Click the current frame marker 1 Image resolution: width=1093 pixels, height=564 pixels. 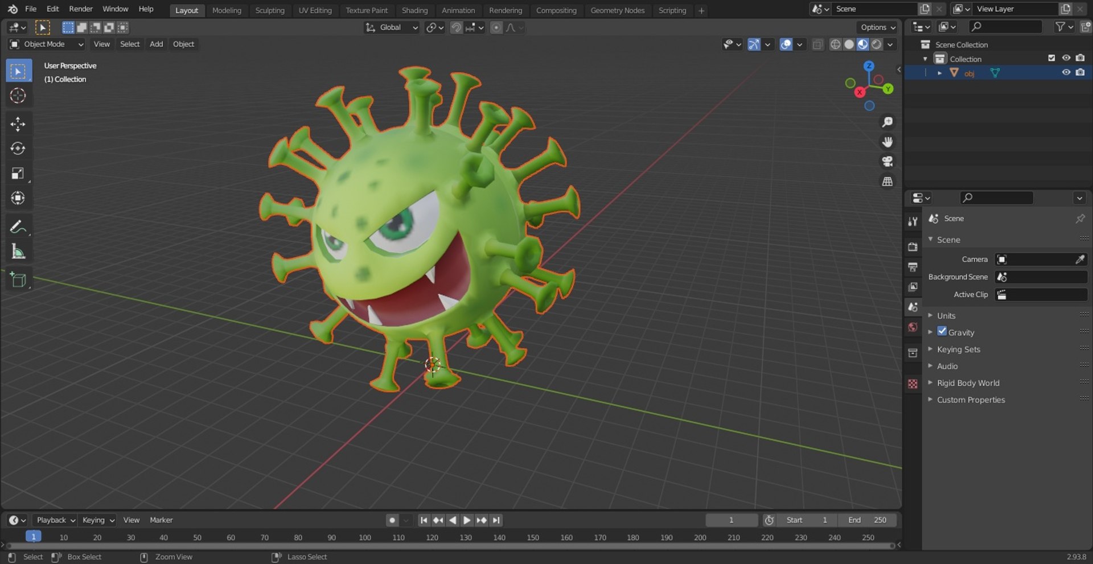point(34,537)
